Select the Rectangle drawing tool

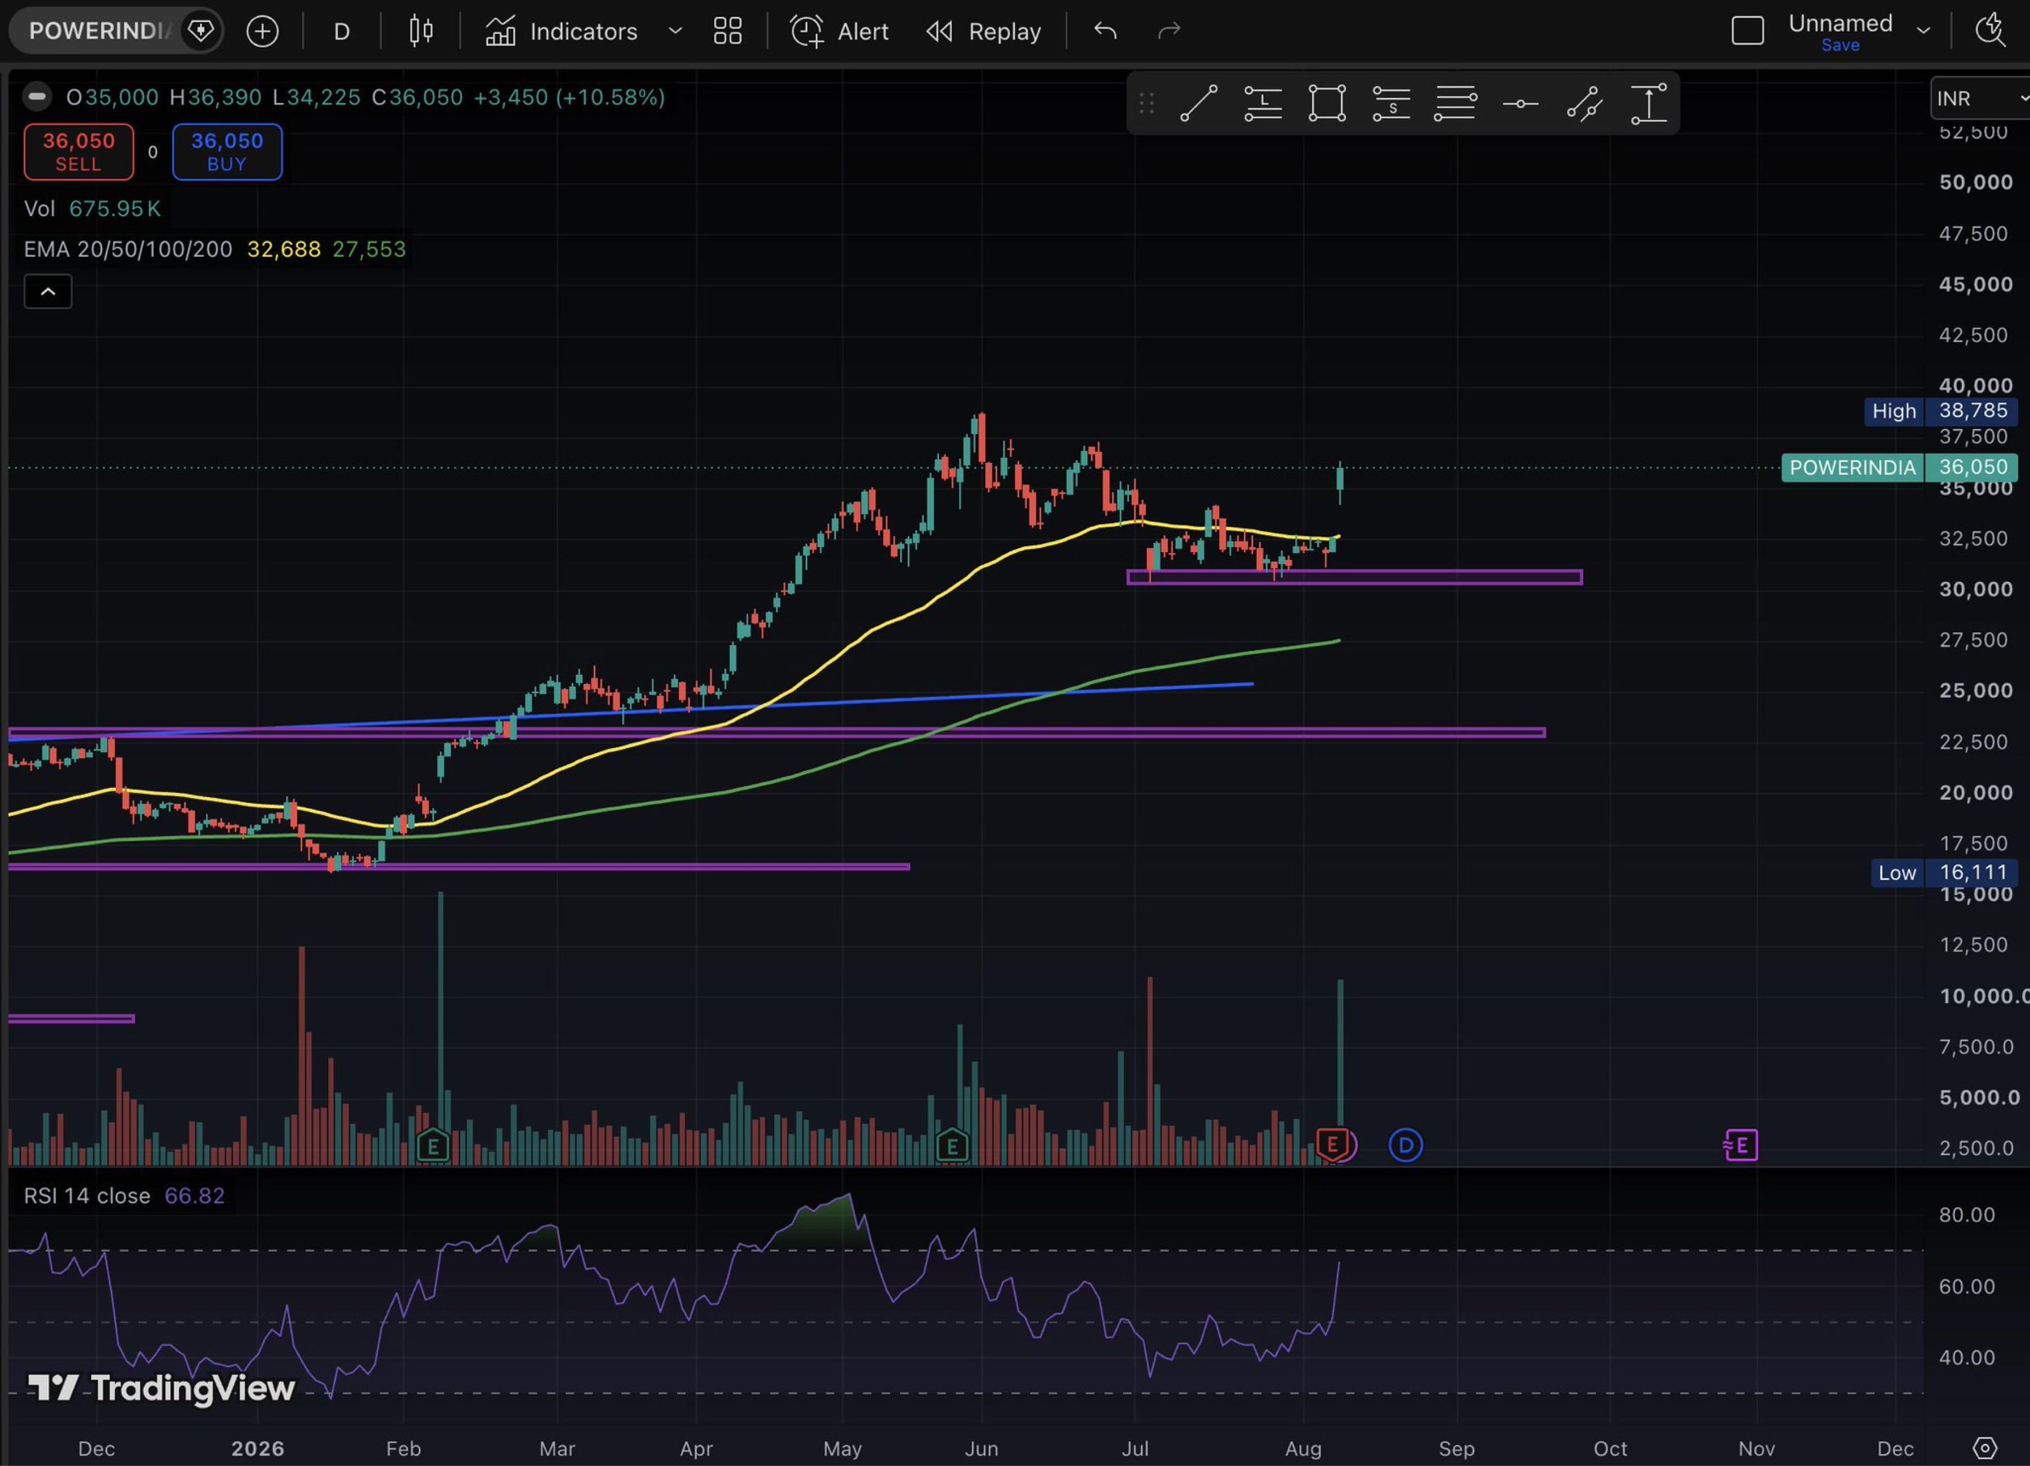[1326, 104]
